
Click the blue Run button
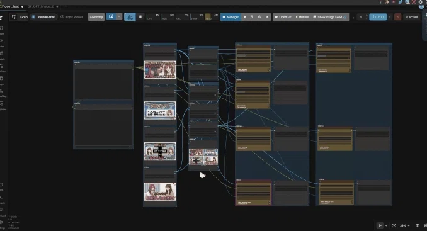click(378, 17)
